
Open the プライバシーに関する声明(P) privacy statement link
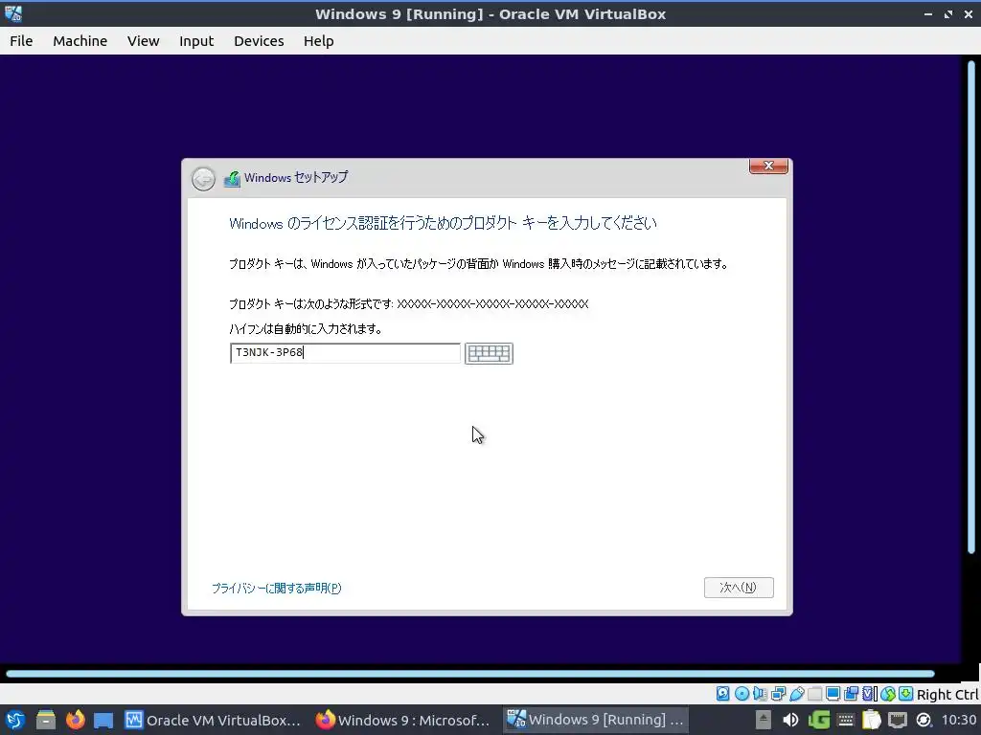277,589
